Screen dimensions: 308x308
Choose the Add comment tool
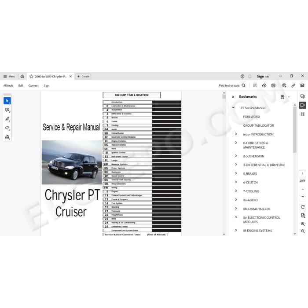(7, 110)
